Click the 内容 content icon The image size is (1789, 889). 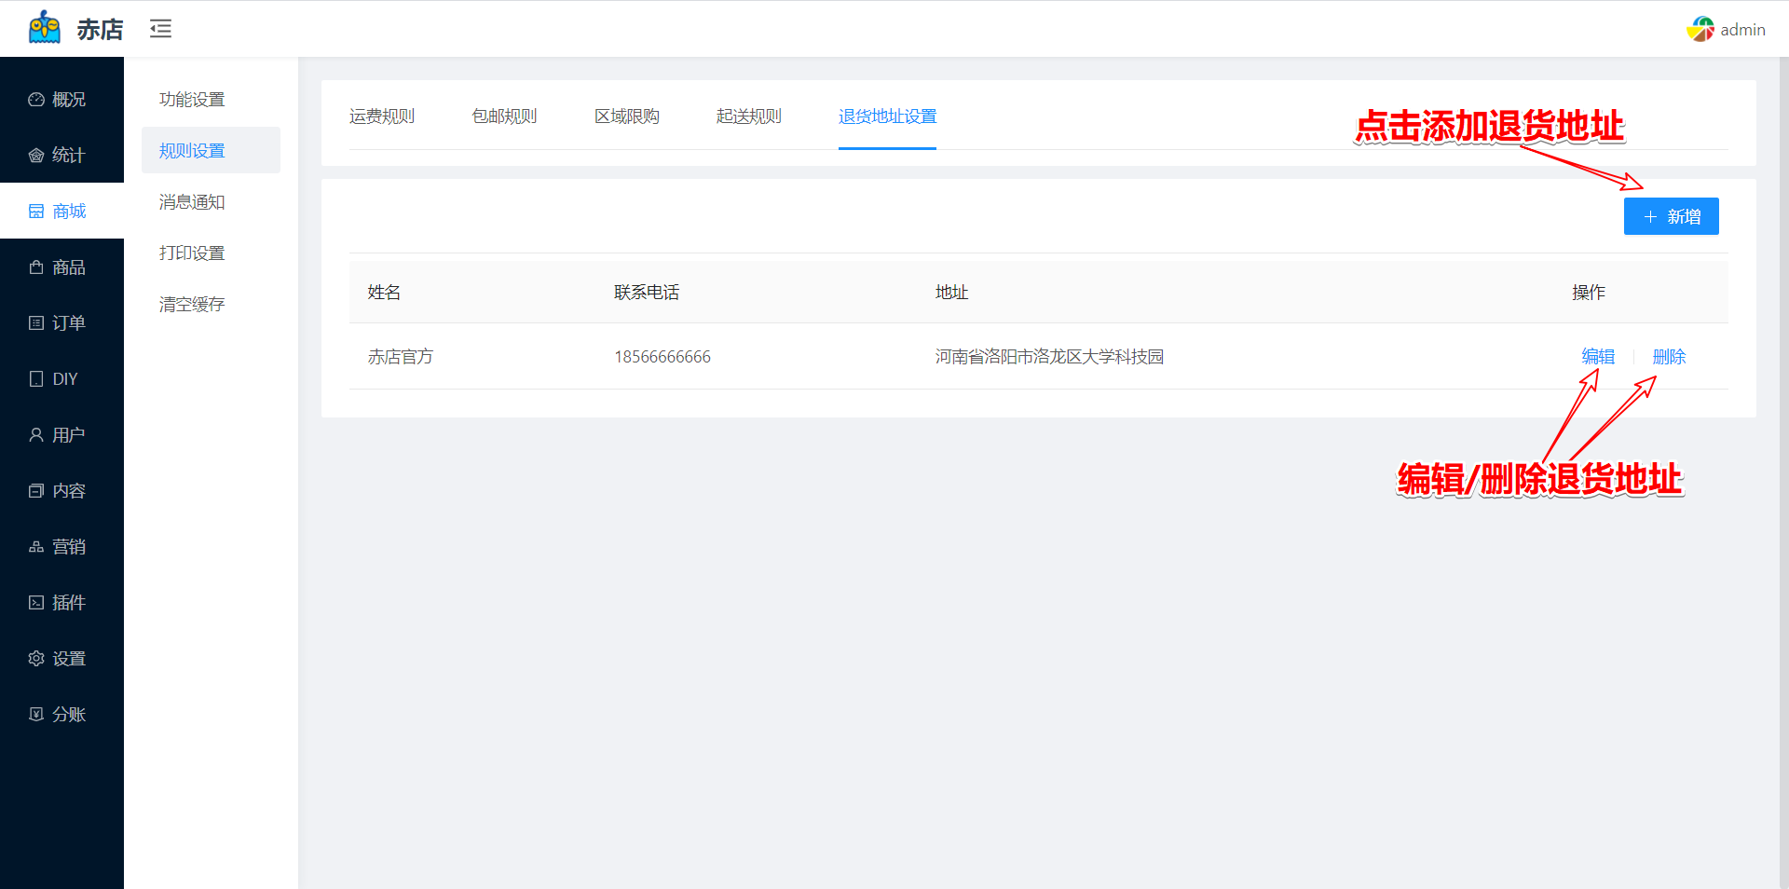click(36, 491)
